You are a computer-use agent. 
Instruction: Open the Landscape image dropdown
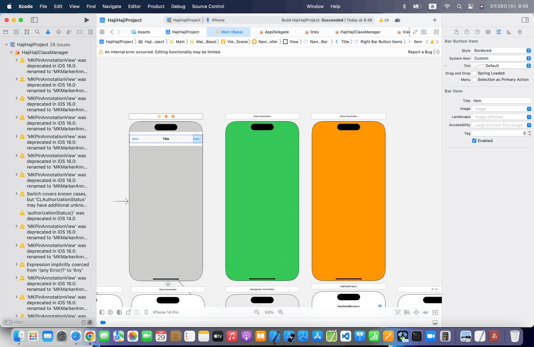pos(529,117)
